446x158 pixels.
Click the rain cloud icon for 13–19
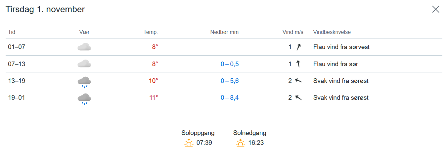coord(84,82)
